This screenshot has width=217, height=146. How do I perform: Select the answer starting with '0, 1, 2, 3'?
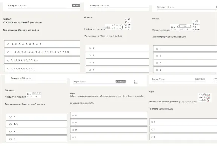click(42, 60)
